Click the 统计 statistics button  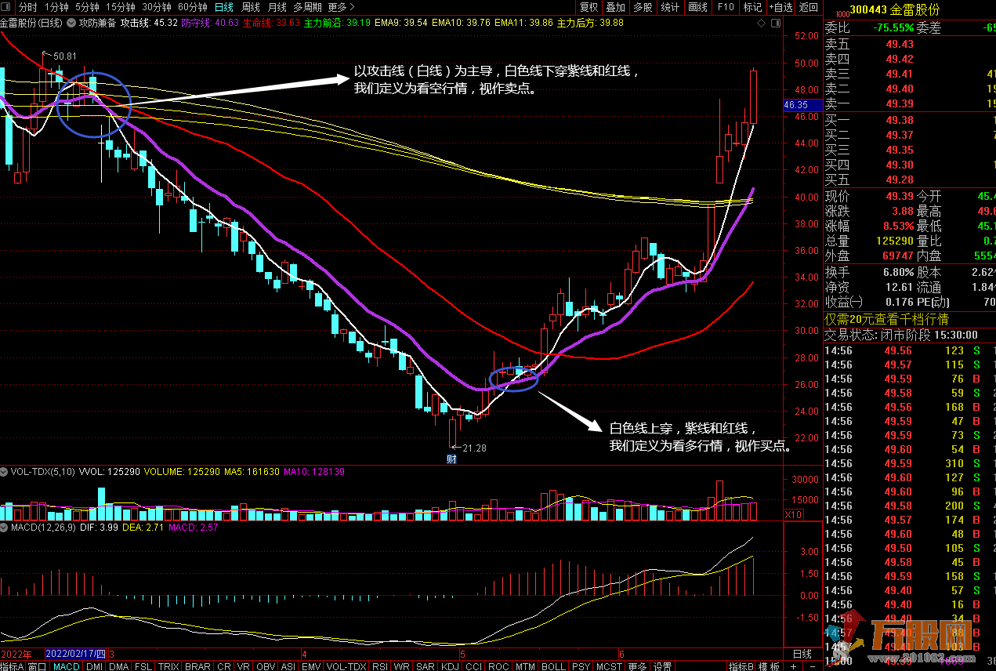670,7
